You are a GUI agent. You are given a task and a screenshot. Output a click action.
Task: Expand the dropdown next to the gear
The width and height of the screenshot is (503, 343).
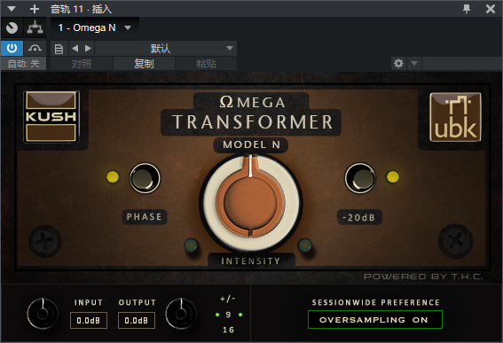pyautogui.click(x=414, y=64)
